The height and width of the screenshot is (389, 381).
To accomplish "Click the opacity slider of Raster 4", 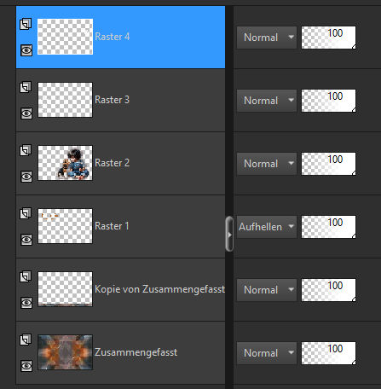I will [x=328, y=38].
